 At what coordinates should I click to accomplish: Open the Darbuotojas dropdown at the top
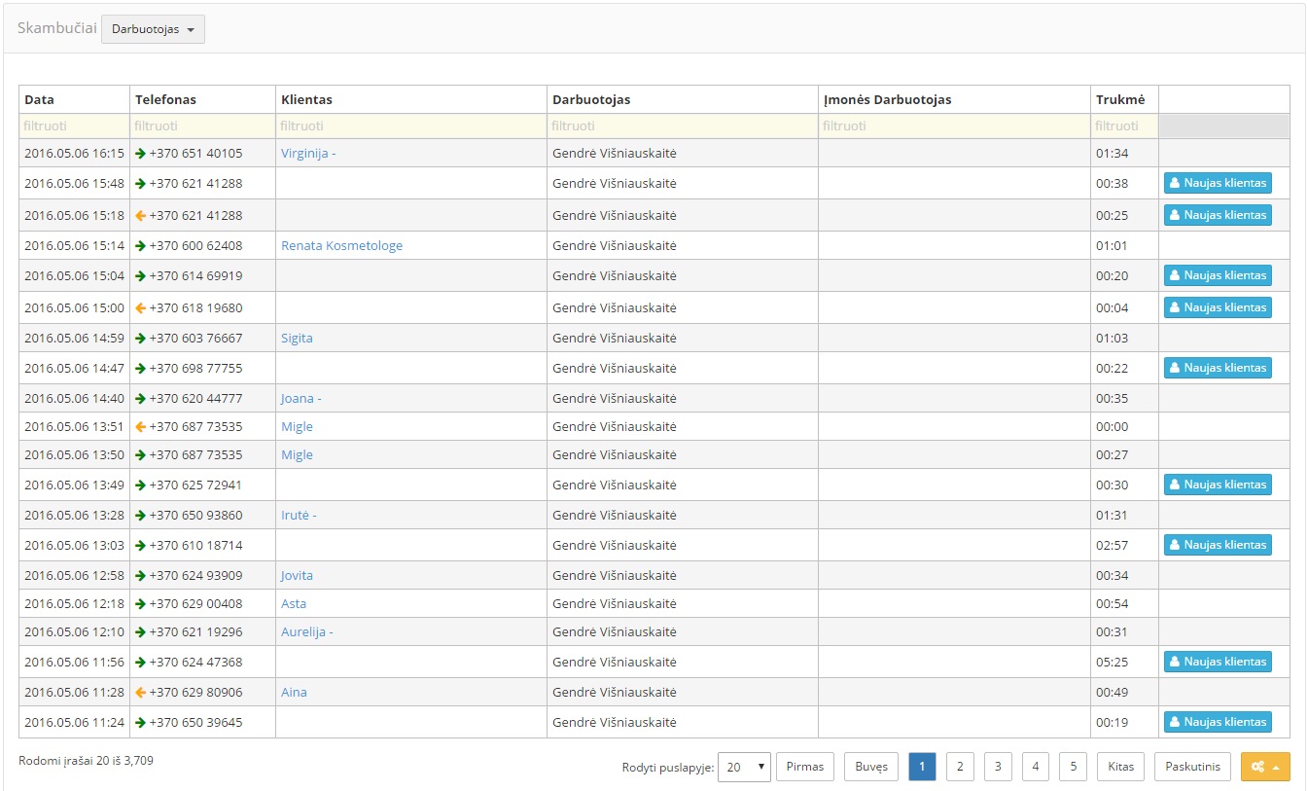click(153, 28)
